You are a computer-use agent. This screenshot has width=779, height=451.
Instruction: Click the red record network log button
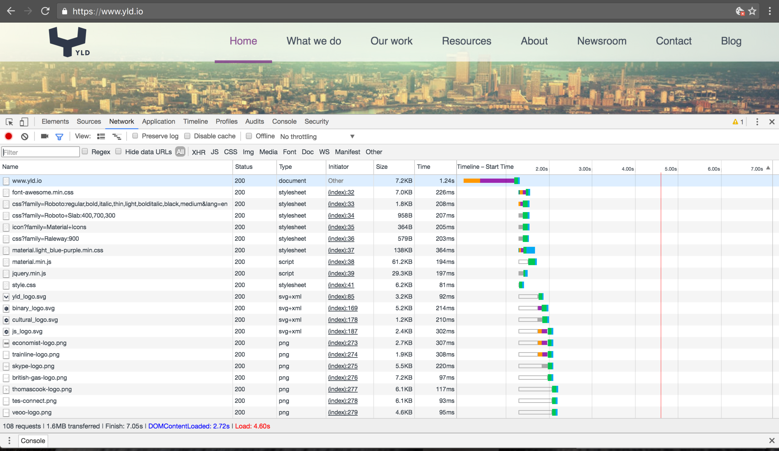coord(9,136)
